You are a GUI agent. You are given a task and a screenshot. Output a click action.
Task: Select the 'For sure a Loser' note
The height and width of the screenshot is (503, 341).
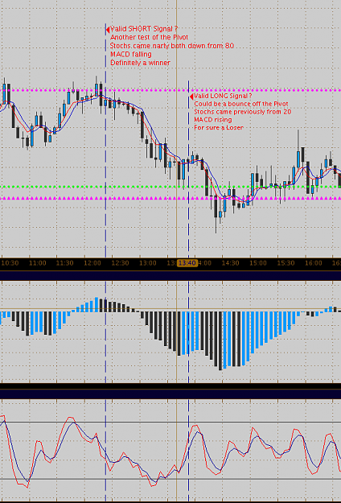(x=219, y=128)
